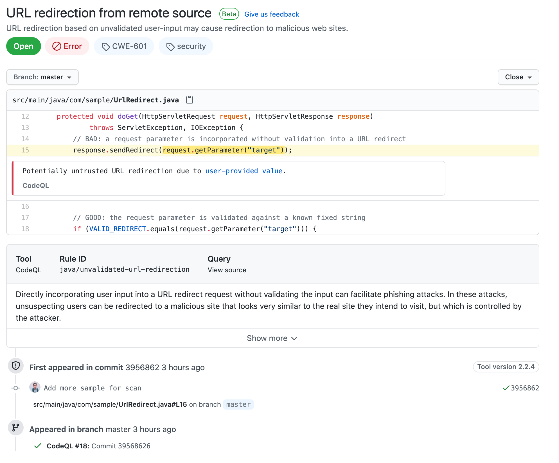Image resolution: width=559 pixels, height=463 pixels.
Task: Click the master branch label tag
Action: point(238,404)
